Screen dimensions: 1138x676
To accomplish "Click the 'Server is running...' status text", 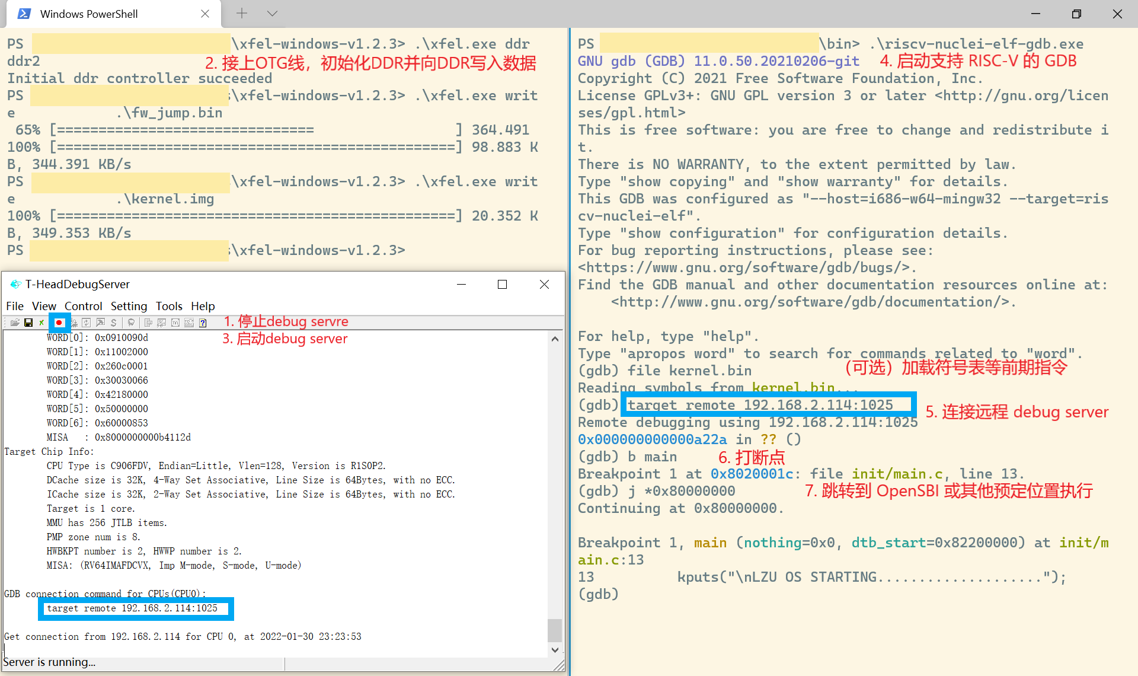I will (x=49, y=662).
